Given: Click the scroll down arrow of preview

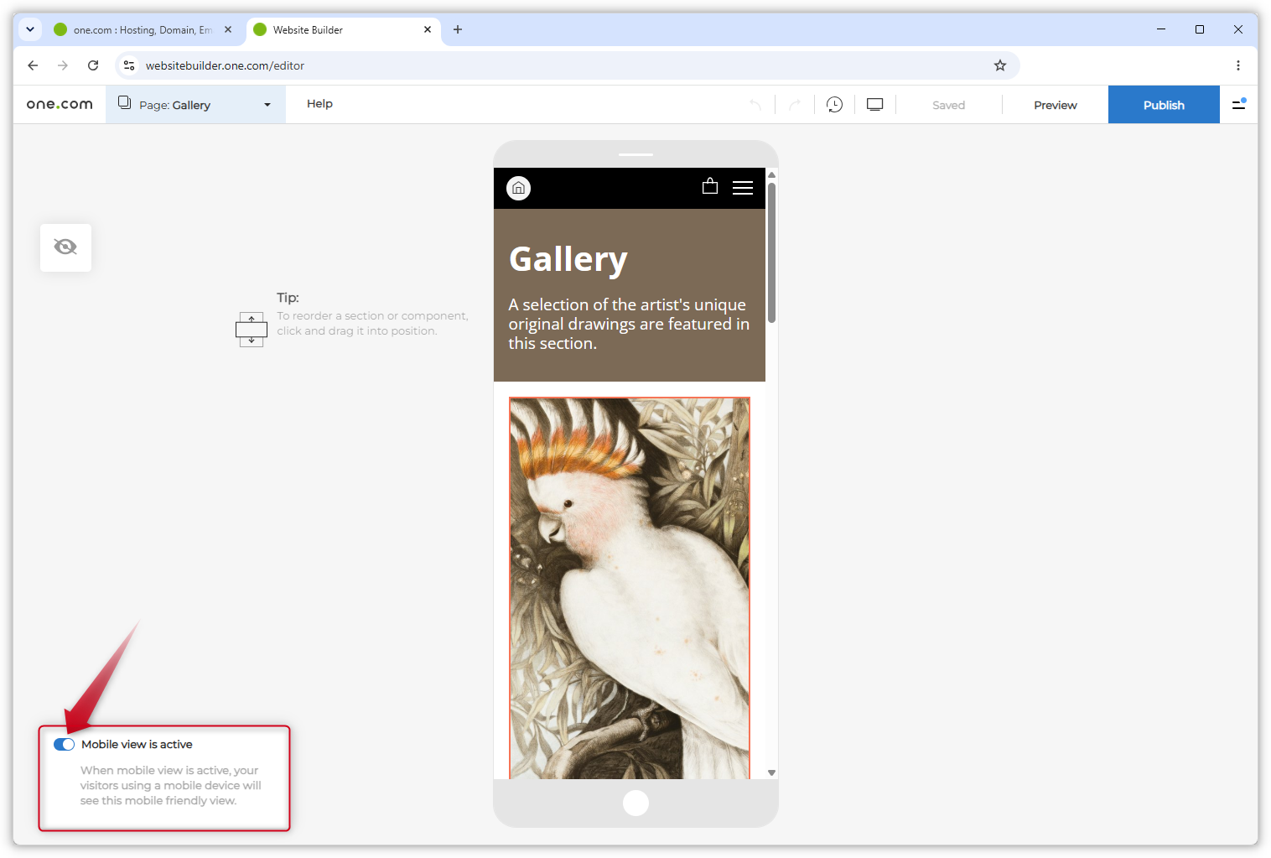Looking at the screenshot, I should (771, 772).
